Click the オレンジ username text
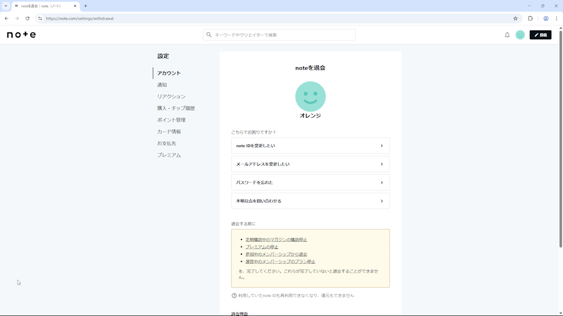 (x=310, y=116)
